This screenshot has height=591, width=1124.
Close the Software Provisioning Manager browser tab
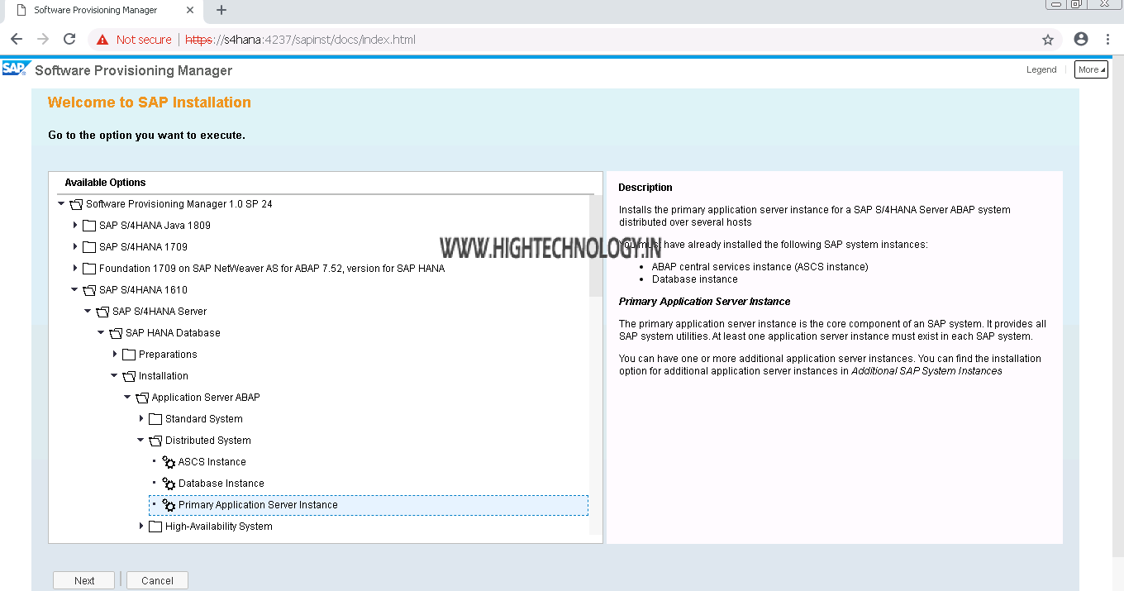pos(190,11)
